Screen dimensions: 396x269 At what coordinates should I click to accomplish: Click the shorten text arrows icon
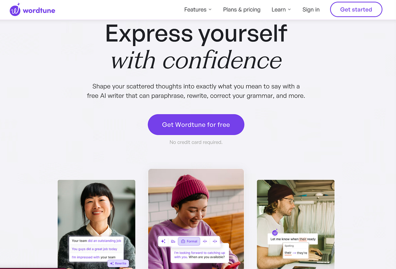(205, 241)
